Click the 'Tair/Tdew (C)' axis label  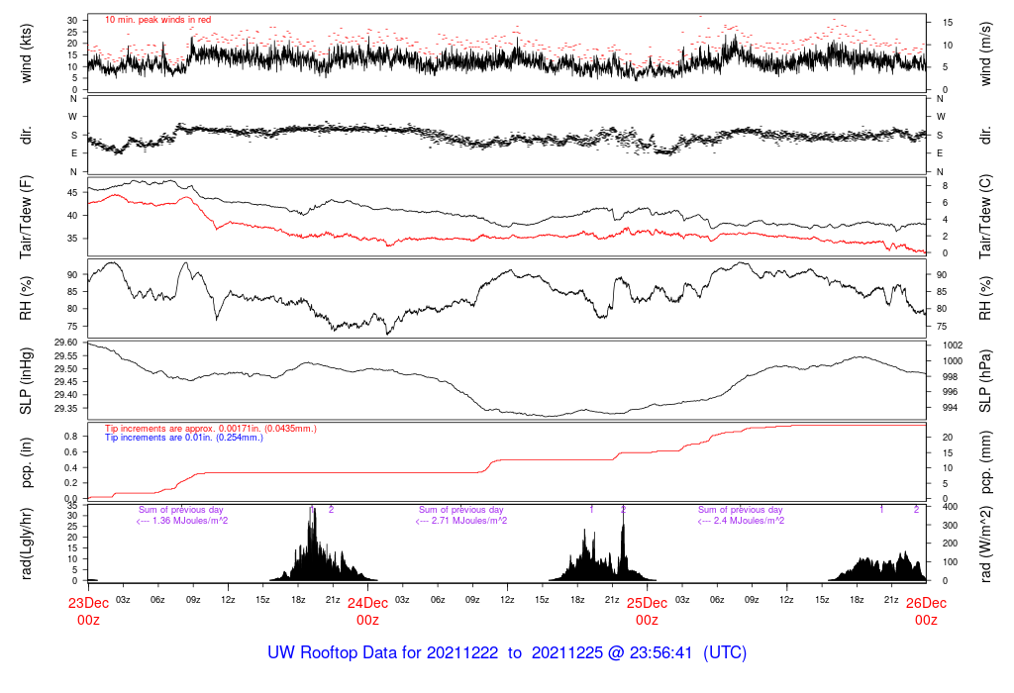click(985, 217)
